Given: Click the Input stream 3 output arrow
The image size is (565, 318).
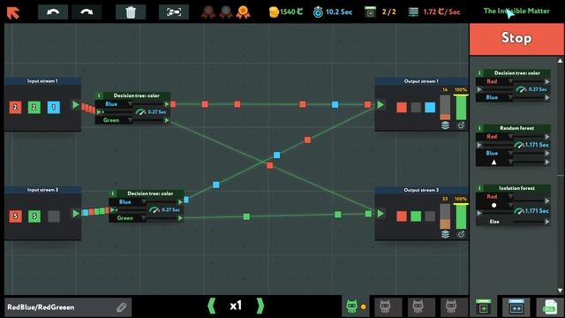Looking at the screenshot, I should coord(76,214).
